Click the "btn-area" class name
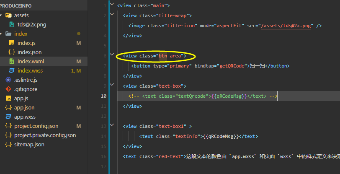Viewport: 340px width, 174px height. point(170,56)
